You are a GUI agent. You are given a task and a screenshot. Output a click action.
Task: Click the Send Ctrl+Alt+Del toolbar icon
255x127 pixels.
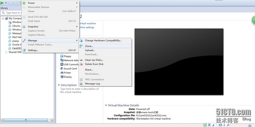[13, 3]
